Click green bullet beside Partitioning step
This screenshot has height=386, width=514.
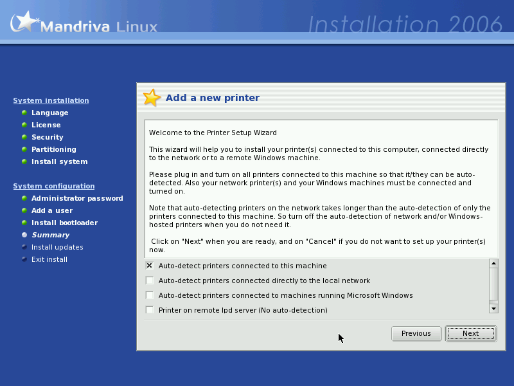click(24, 149)
